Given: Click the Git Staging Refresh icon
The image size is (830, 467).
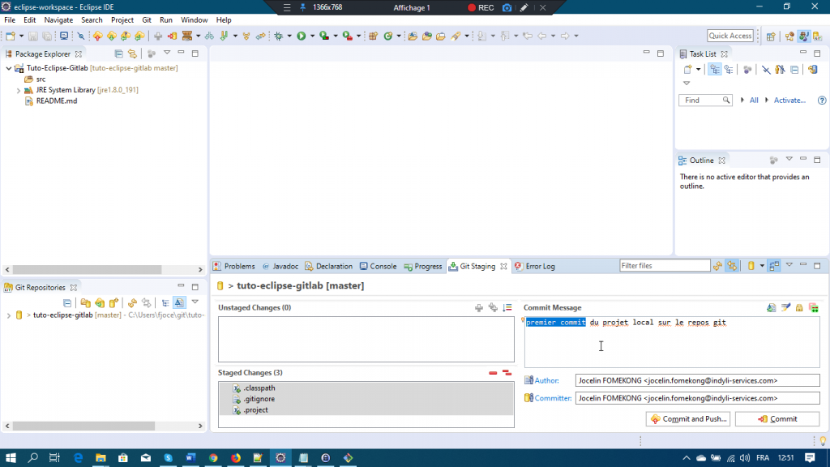Looking at the screenshot, I should click(718, 266).
